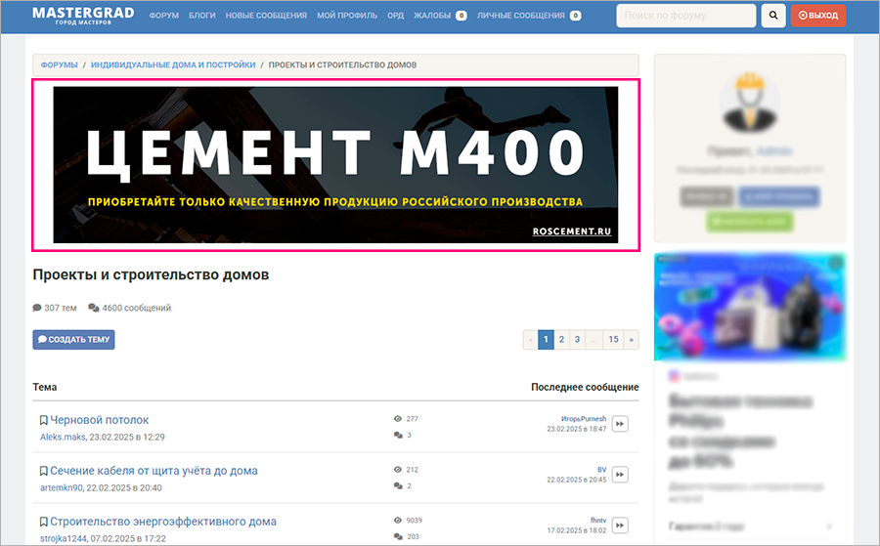Open the БЛОГИ menu item
880x546 pixels.
(x=202, y=16)
